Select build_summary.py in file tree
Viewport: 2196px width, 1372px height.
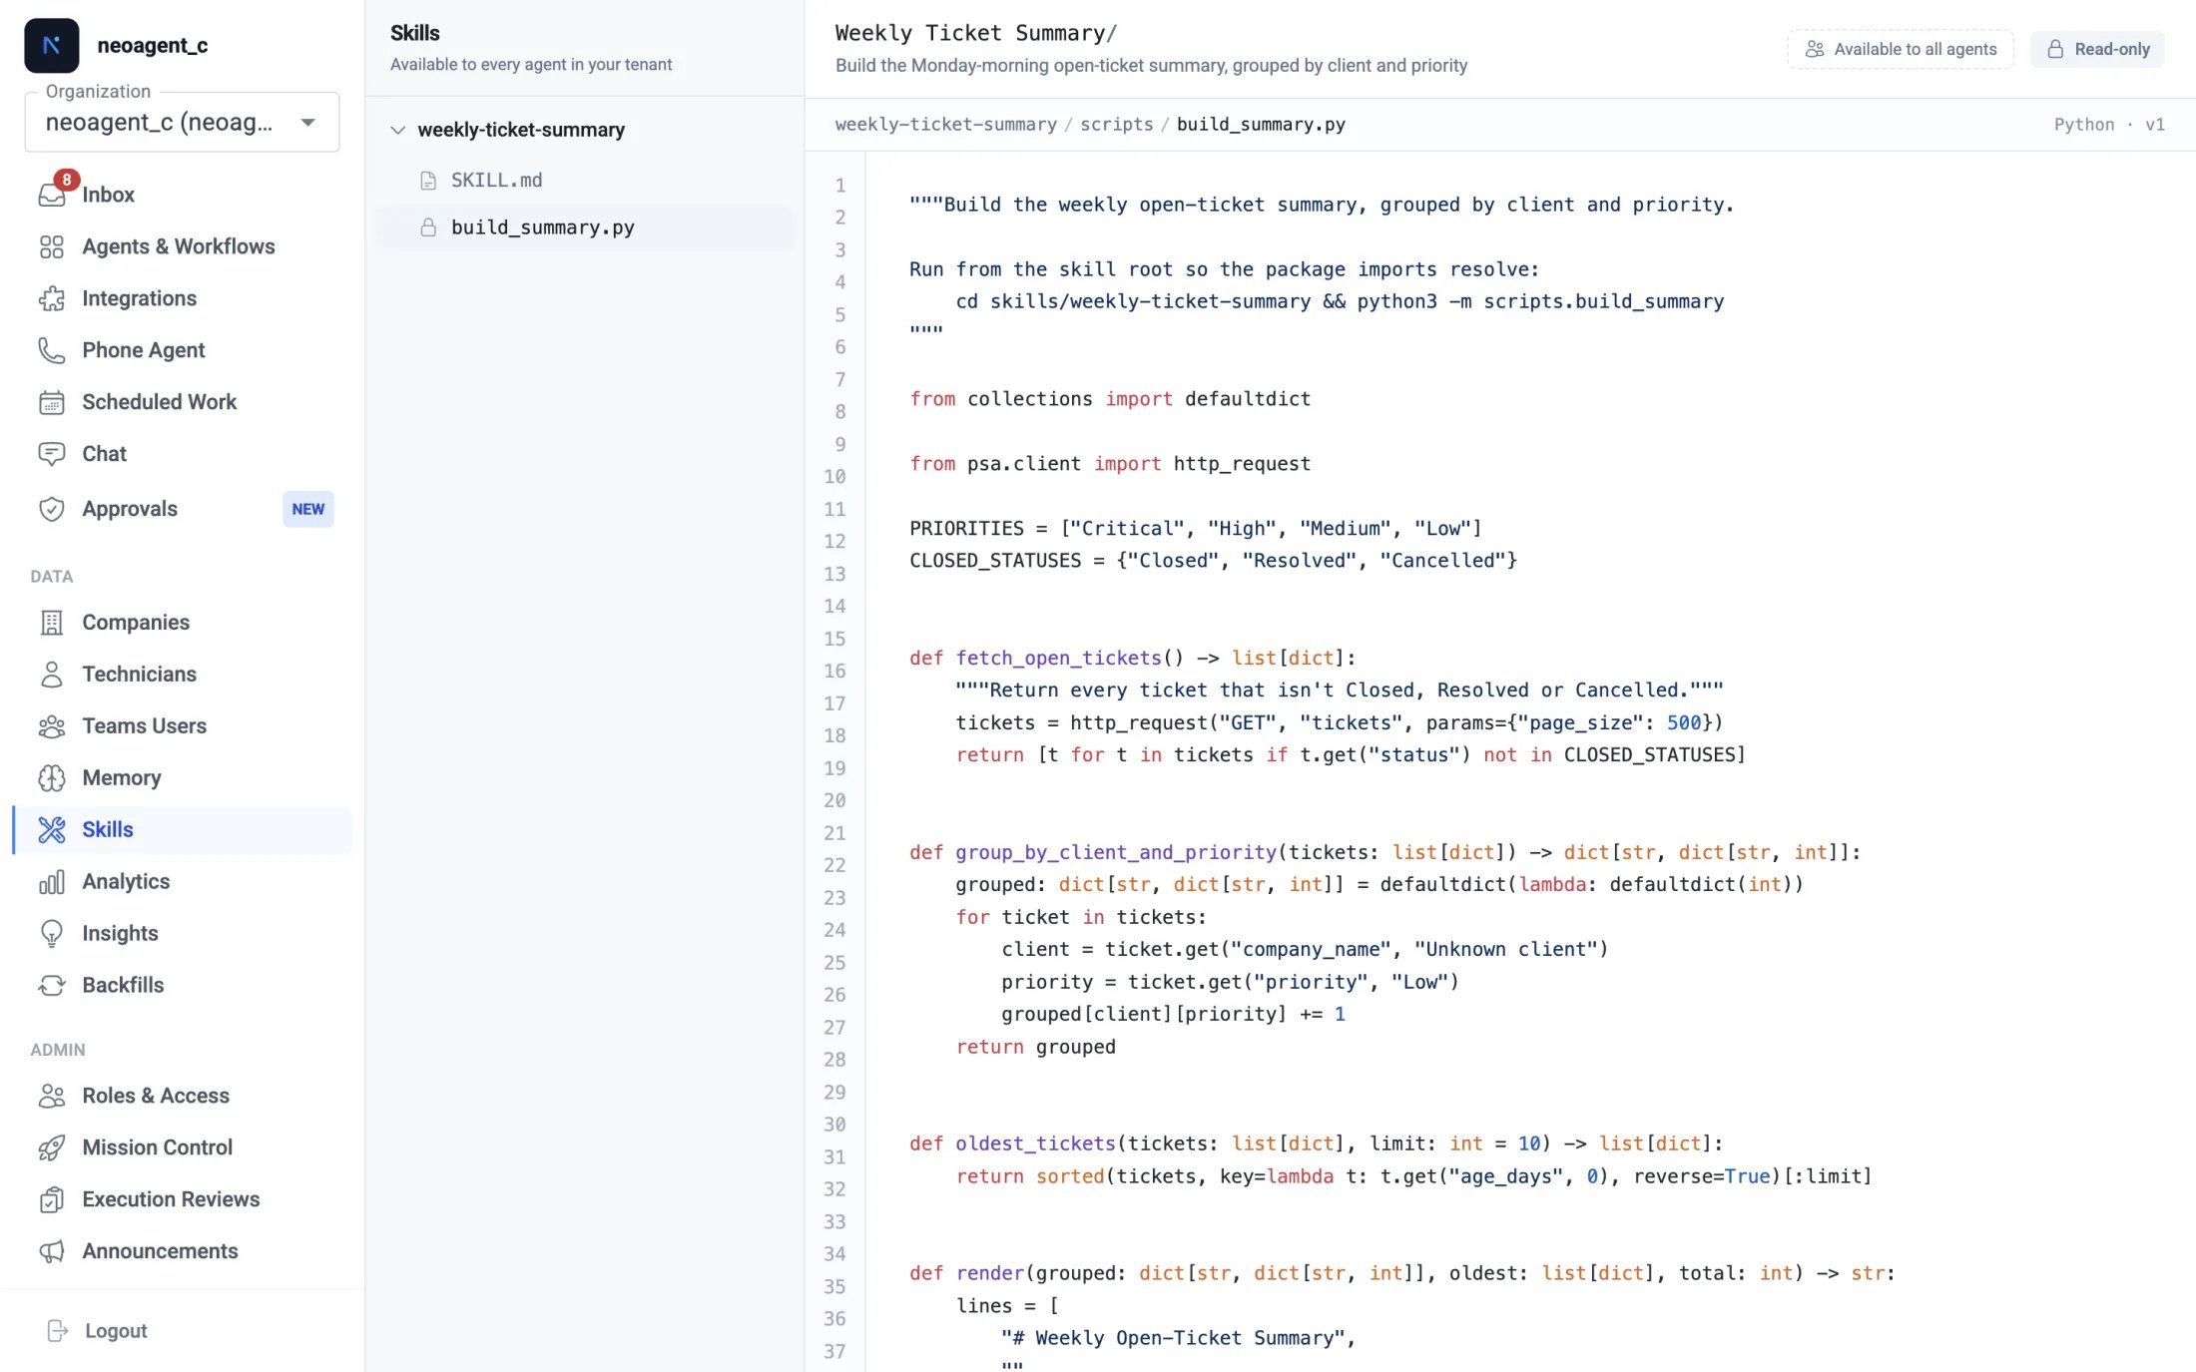tap(585, 228)
